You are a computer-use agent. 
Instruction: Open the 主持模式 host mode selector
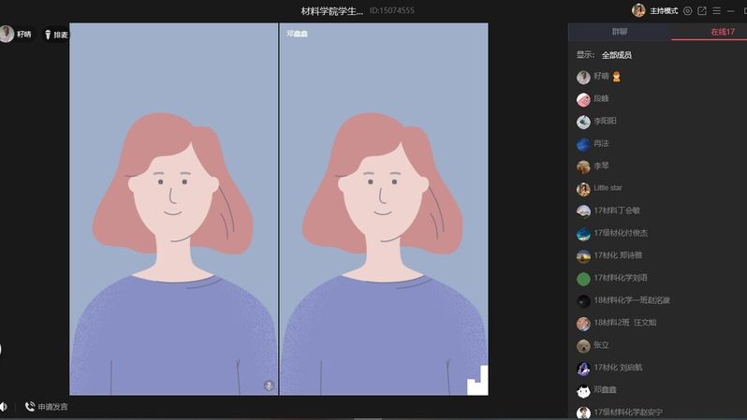point(664,10)
